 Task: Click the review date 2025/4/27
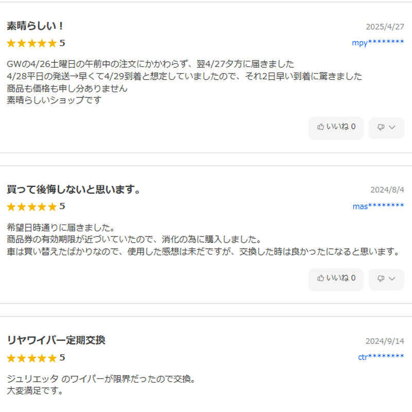point(385,27)
